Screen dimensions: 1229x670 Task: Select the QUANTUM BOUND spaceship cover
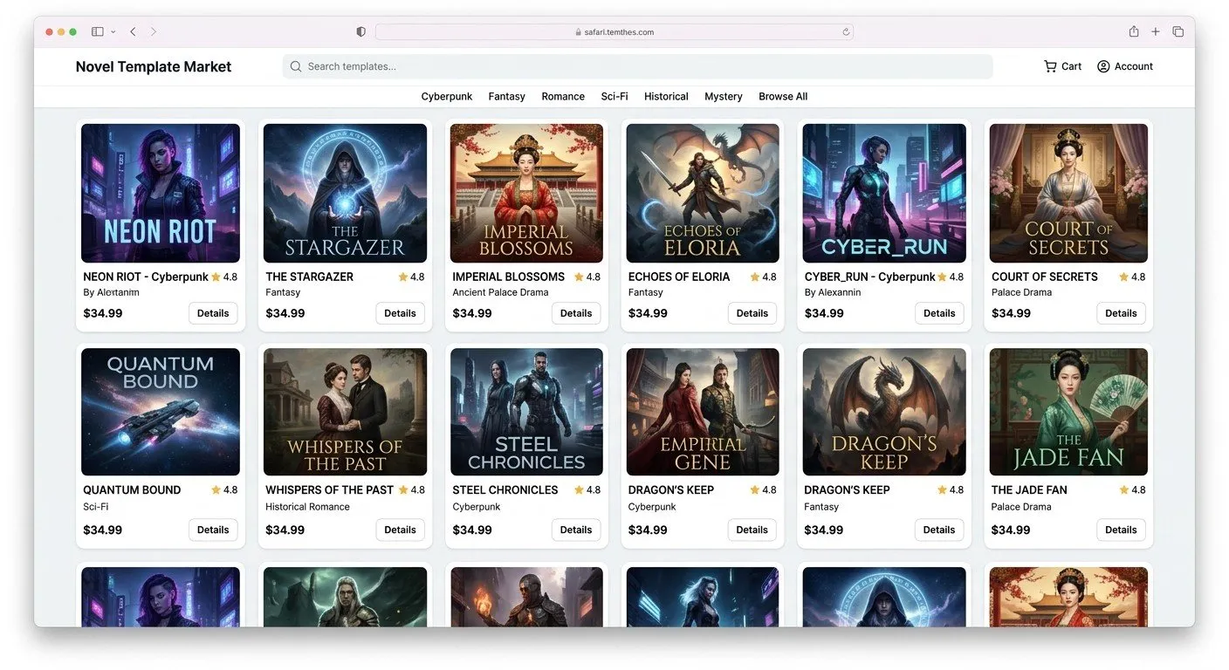click(x=161, y=412)
